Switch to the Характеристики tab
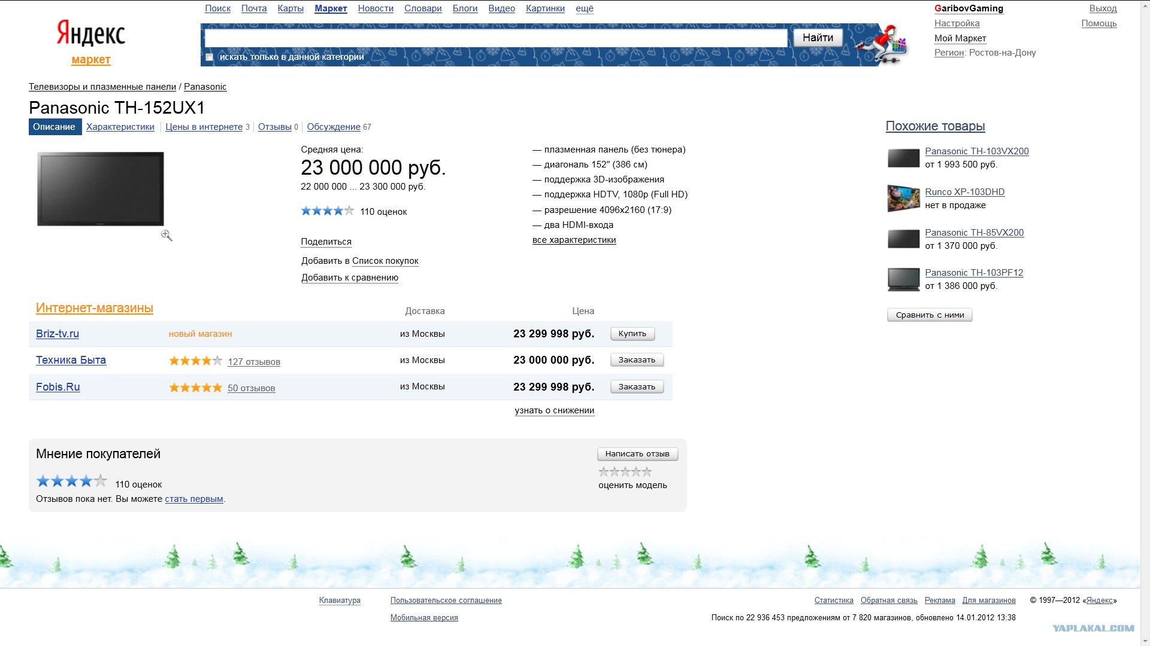 point(120,127)
